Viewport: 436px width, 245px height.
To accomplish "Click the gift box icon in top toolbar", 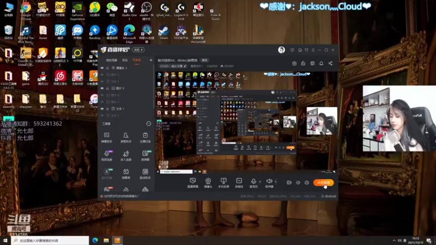I will point(294,63).
